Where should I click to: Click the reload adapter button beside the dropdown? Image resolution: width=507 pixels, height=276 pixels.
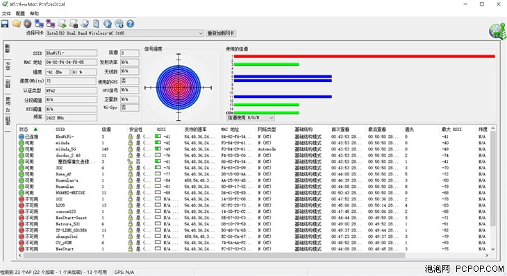click(221, 33)
